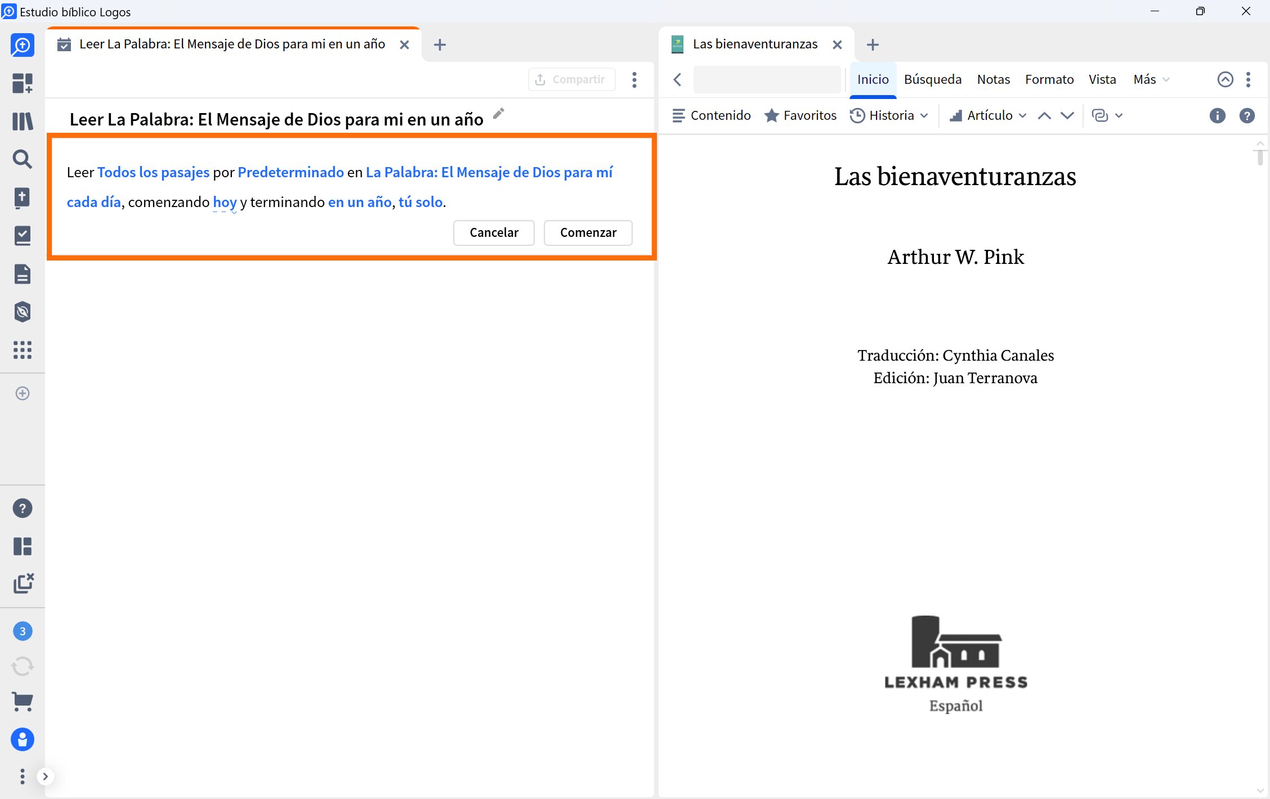Viewport: 1270px width, 799px height.
Task: Switch to the Vista tab
Action: tap(1102, 79)
